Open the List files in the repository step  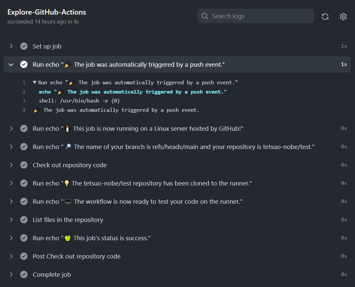click(x=68, y=220)
